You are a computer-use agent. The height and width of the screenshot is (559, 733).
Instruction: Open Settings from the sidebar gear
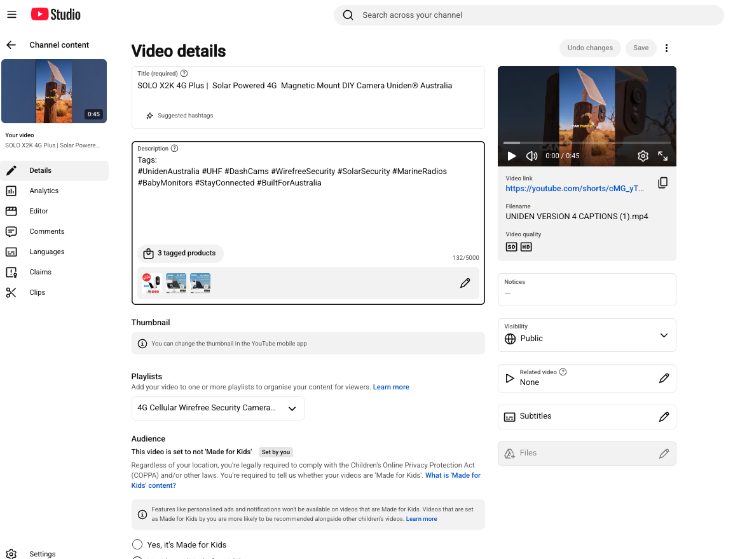point(11,554)
